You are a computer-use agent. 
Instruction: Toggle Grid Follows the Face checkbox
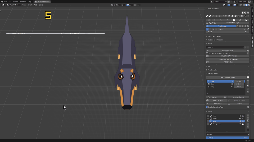[x=207, y=107]
